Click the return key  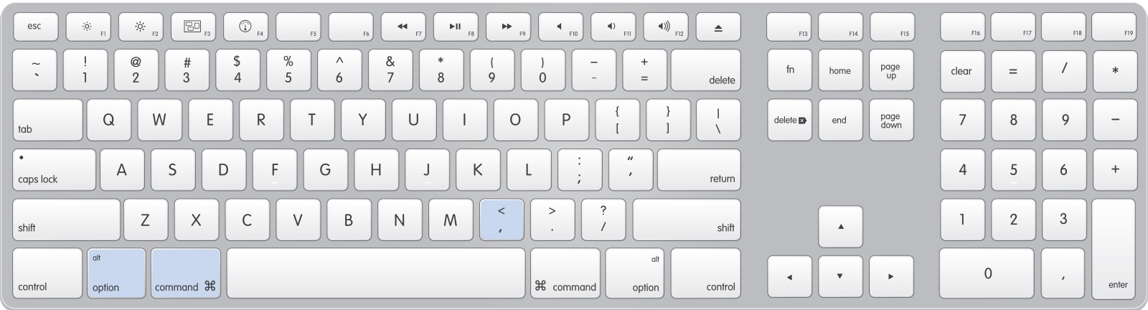click(699, 169)
